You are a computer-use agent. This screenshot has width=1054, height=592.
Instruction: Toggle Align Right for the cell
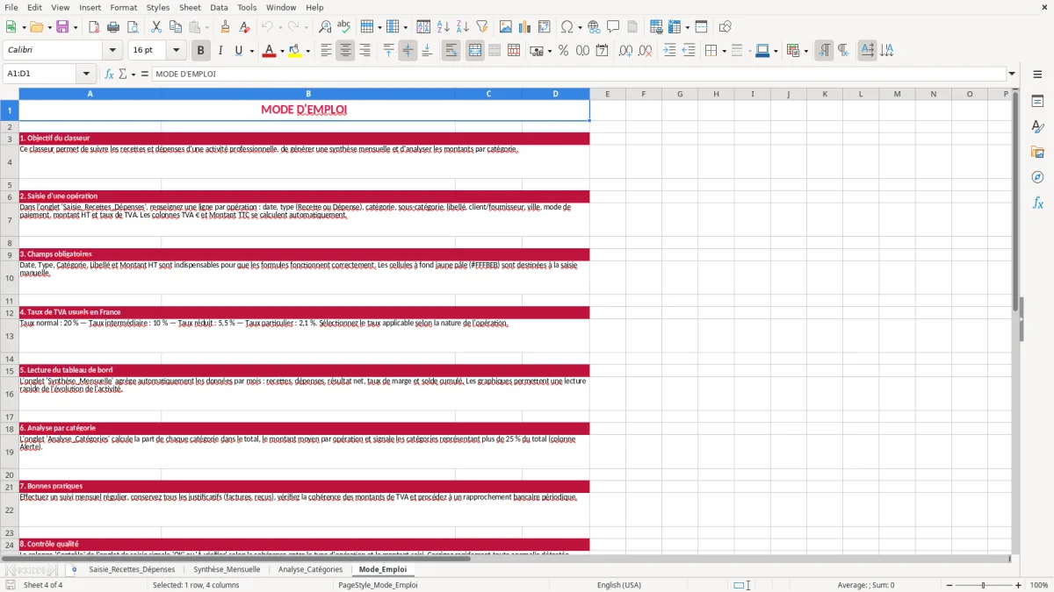[x=365, y=51]
